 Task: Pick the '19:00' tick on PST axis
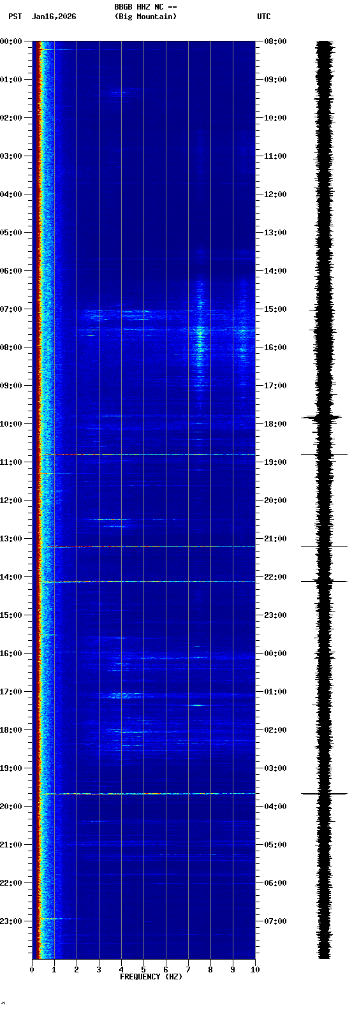[11, 768]
